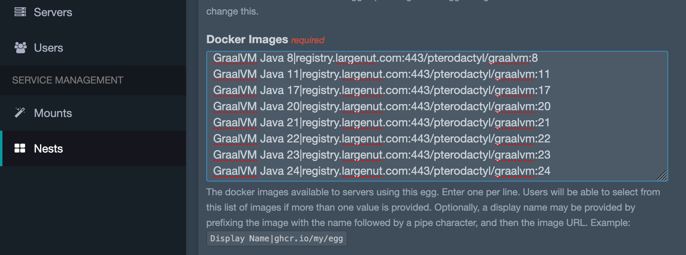Click the resize handle of Docker Images textarea

pyautogui.click(x=662, y=175)
